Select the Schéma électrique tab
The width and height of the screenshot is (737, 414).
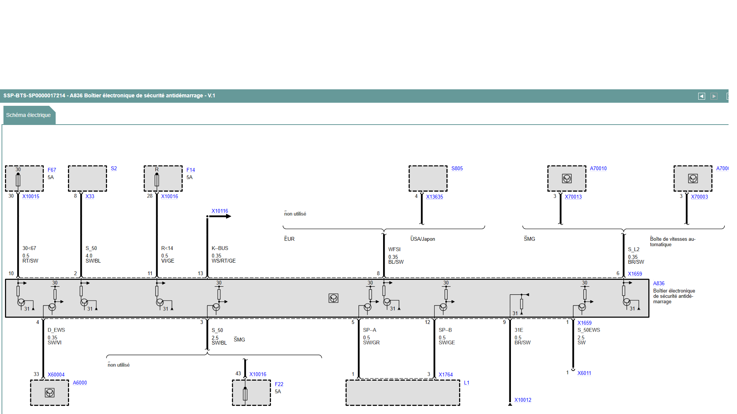(x=28, y=115)
